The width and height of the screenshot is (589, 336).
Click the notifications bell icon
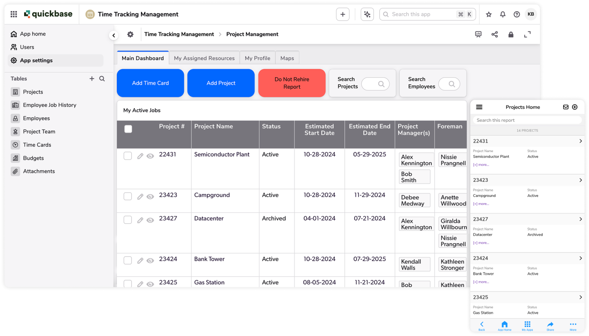502,14
